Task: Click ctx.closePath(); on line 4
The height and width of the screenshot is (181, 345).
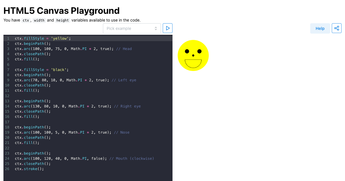Action: (33, 54)
